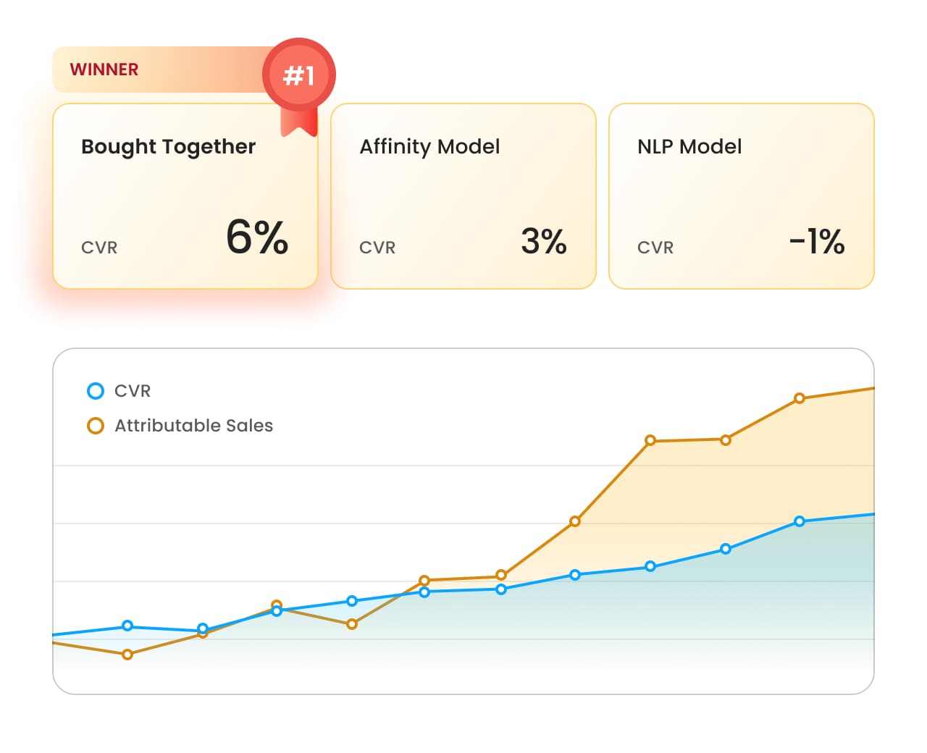Click the 3% CVR value
The image size is (927, 753).
544,241
